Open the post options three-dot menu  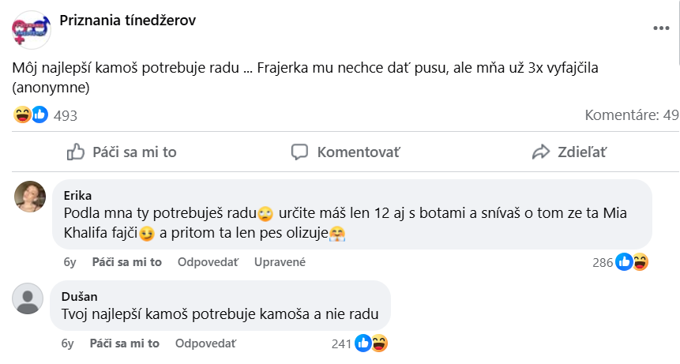click(x=661, y=28)
